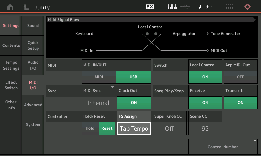Open the Live Set grid icon
The height and width of the screenshot is (156, 261).
[x=230, y=7]
